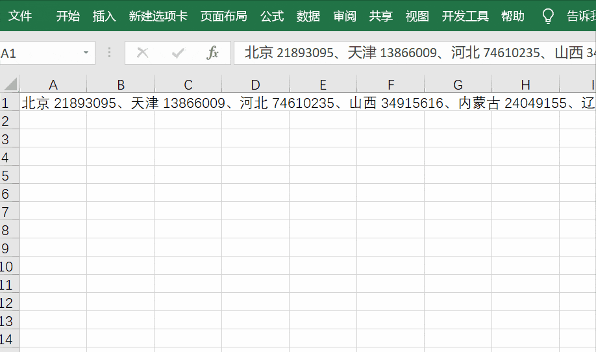Click the three-dot handle beside the Name Box
596x352 pixels.
(110, 53)
